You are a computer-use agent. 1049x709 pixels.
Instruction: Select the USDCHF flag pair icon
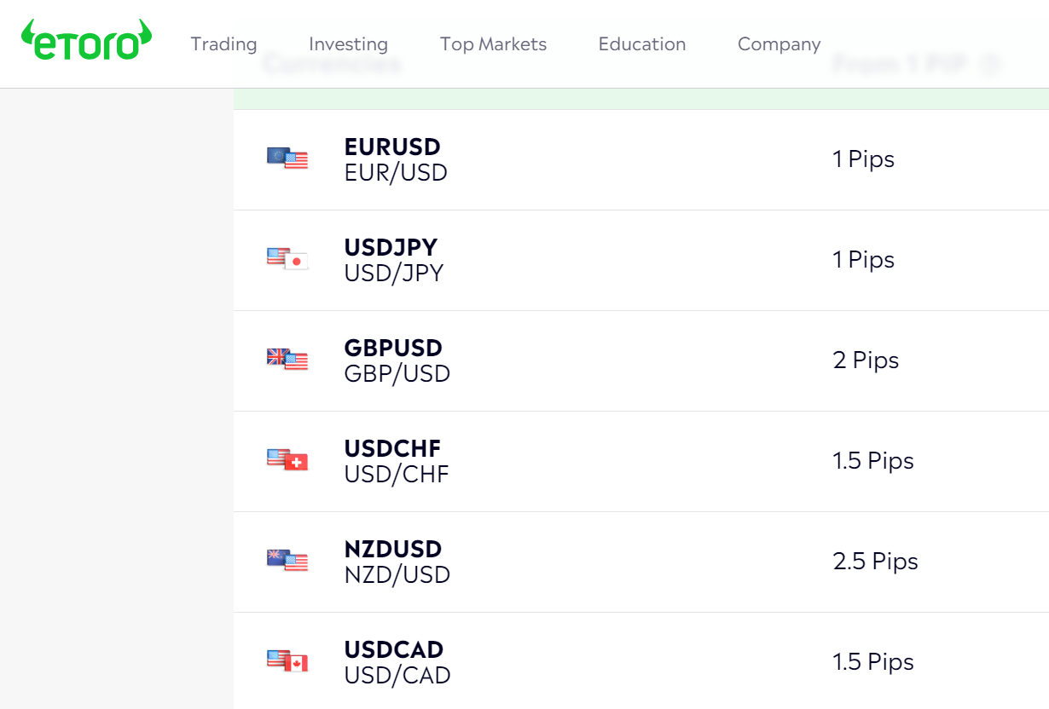(x=287, y=460)
